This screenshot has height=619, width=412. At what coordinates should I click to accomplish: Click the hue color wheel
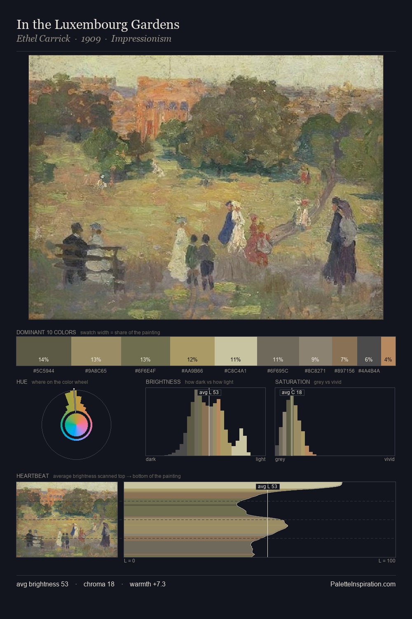[76, 425]
